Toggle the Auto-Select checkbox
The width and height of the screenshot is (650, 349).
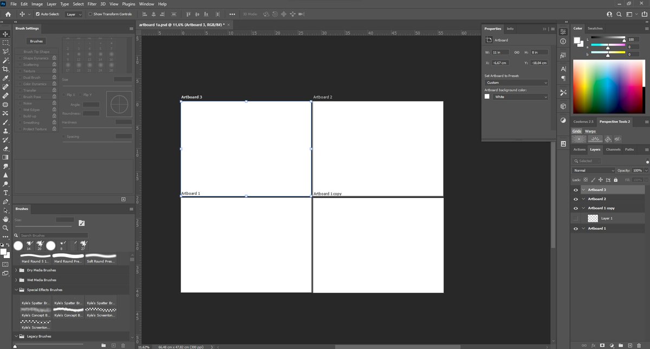coord(38,14)
